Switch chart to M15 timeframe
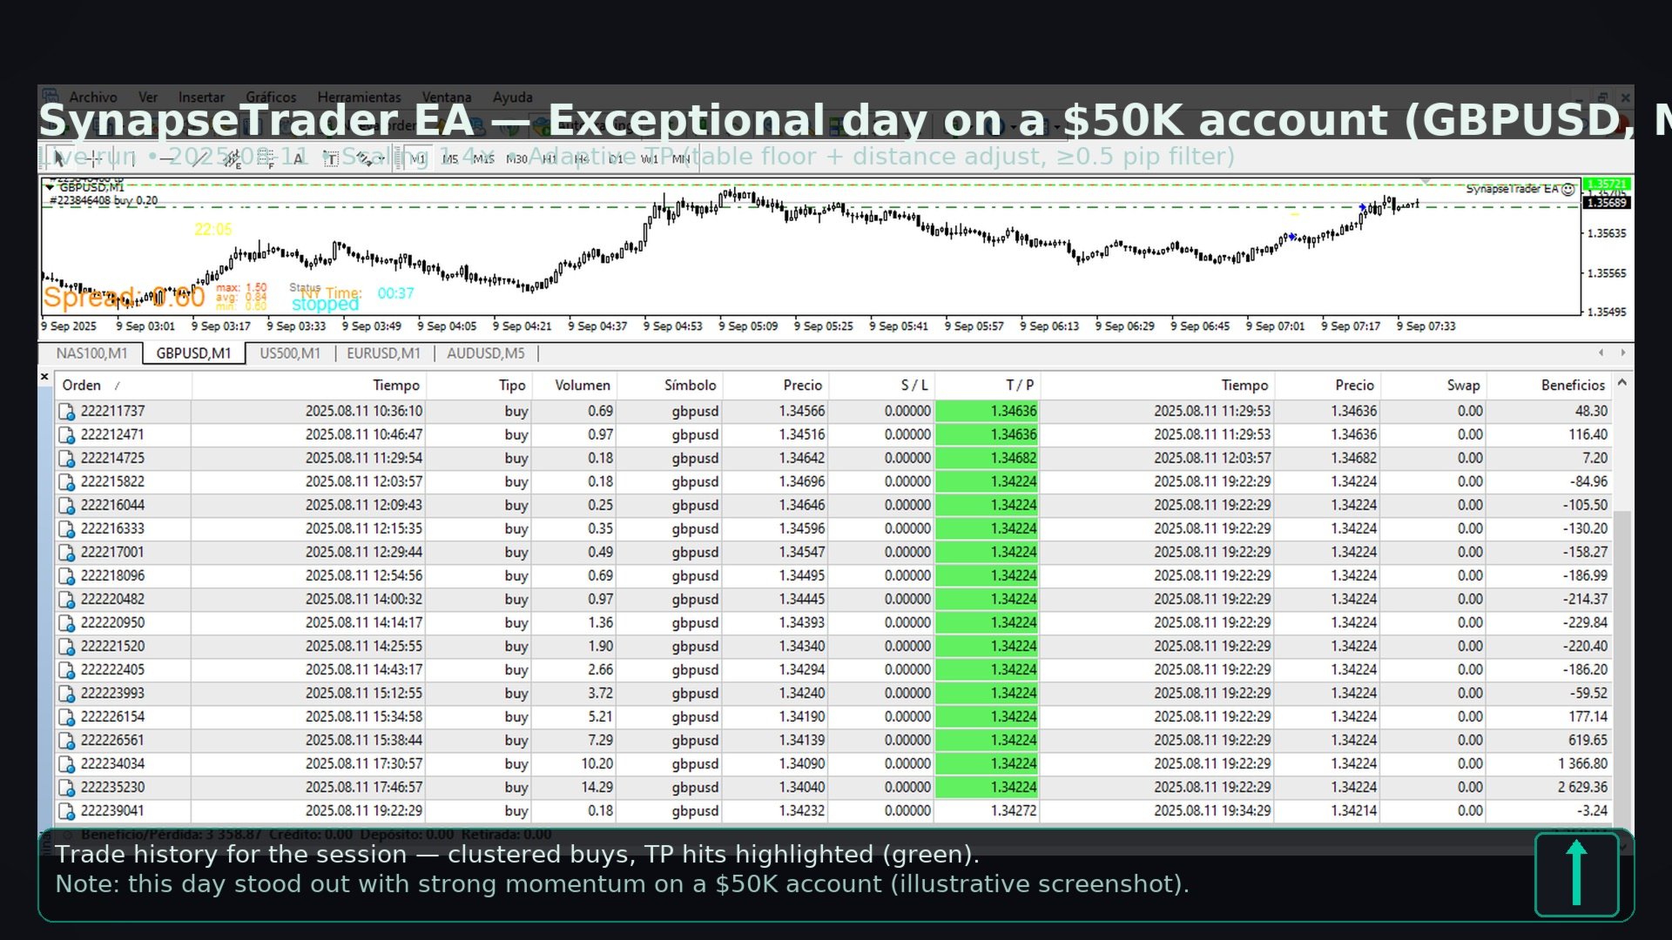 tap(483, 158)
